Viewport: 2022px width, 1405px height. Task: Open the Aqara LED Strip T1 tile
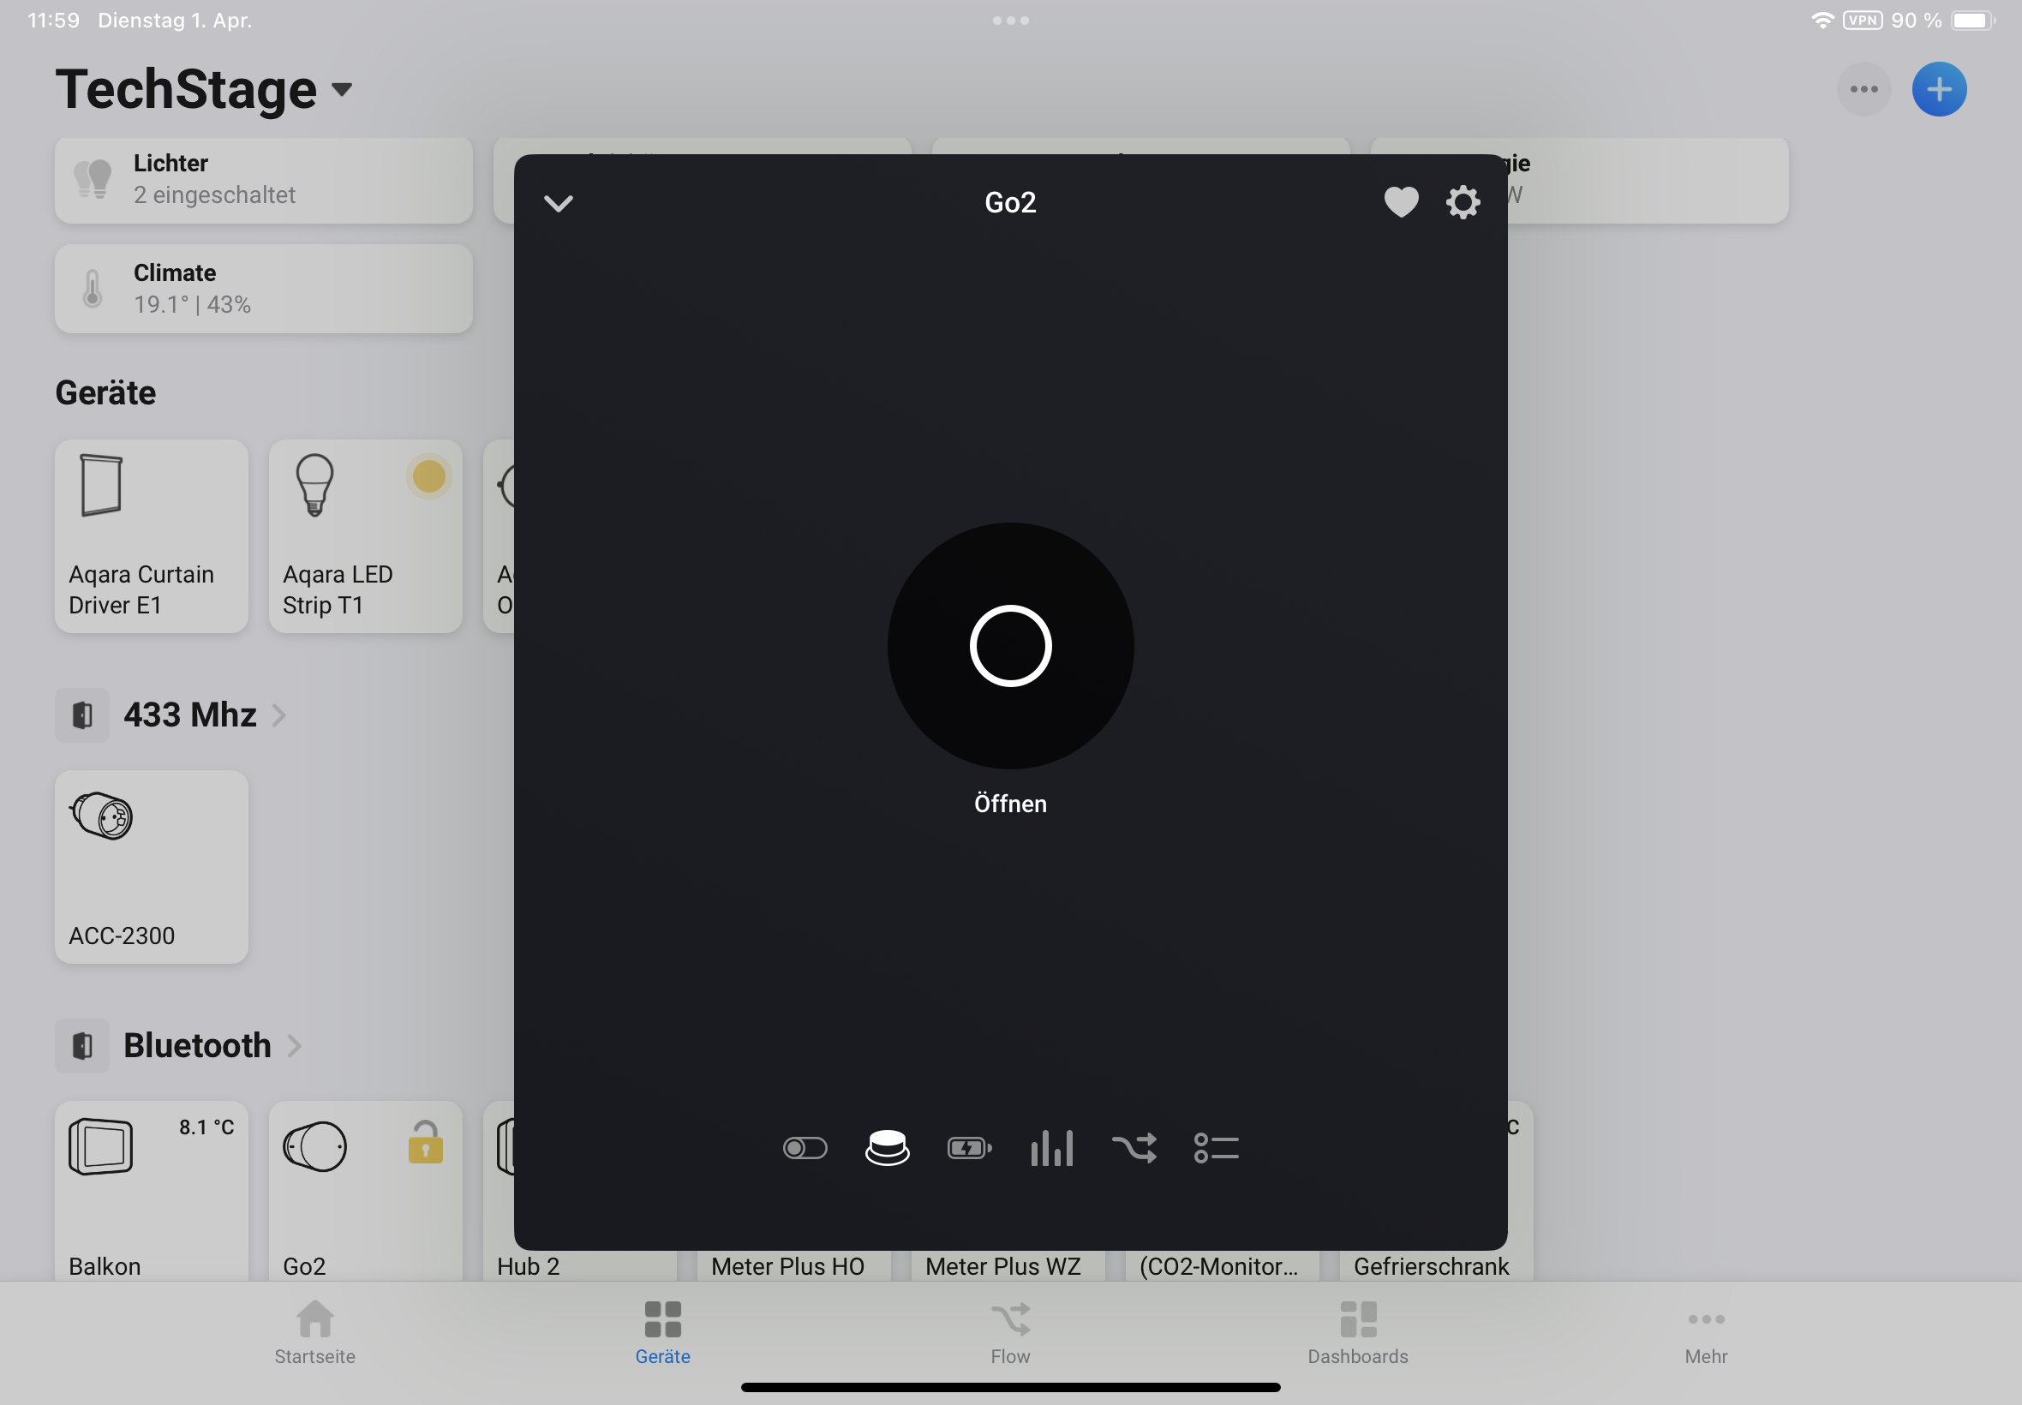point(365,536)
